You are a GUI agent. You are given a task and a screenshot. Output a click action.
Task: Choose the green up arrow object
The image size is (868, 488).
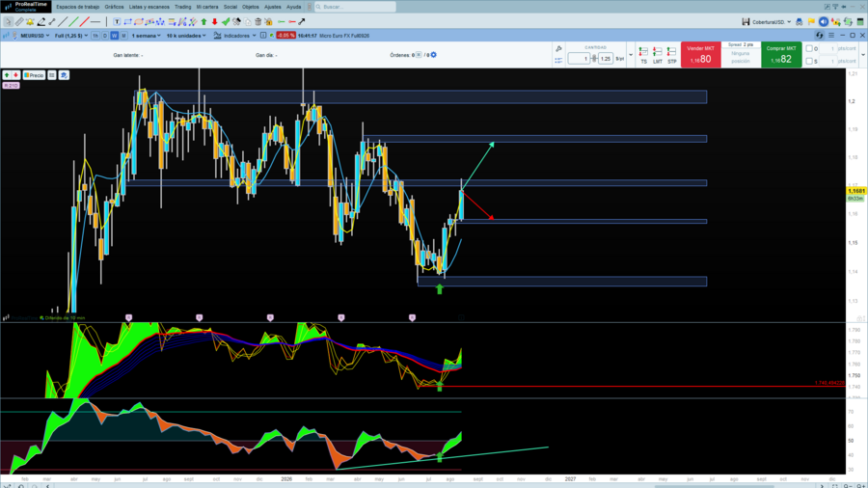pyautogui.click(x=203, y=21)
